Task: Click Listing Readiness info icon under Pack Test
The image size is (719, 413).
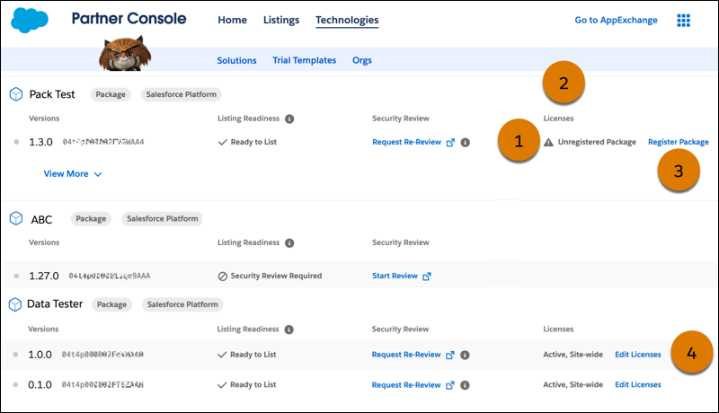Action: pyautogui.click(x=289, y=119)
